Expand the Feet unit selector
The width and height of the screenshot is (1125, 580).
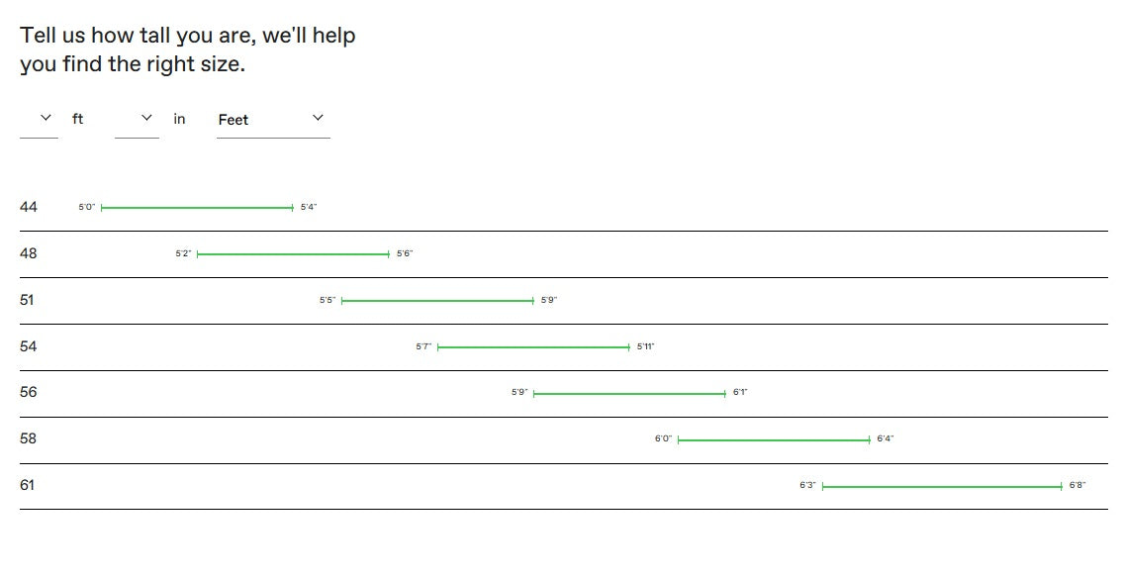click(x=272, y=119)
